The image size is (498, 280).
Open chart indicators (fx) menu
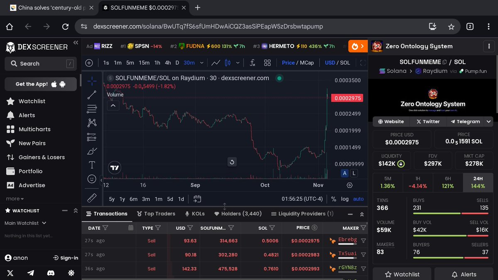pos(252,63)
